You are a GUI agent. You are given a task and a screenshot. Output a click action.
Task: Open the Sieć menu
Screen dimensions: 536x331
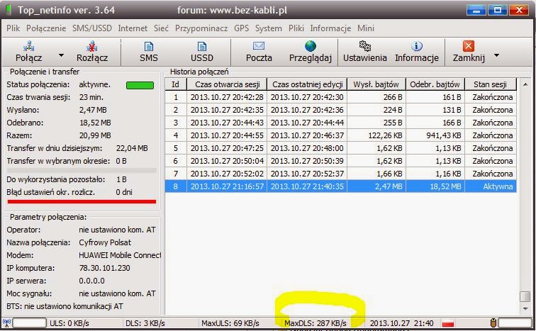click(x=161, y=28)
